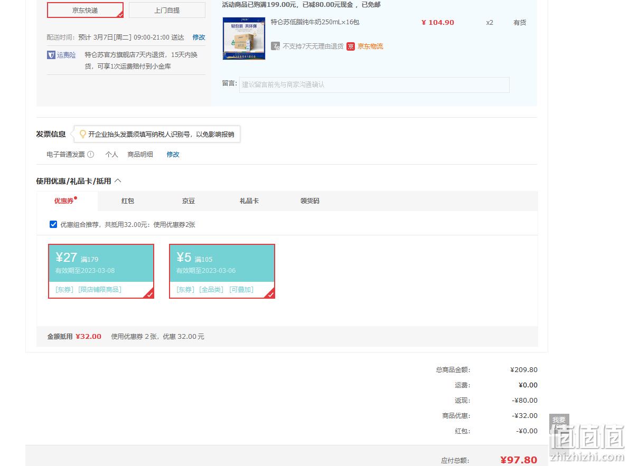Click the info icon beside 电子普通发票
Viewport: 629px width, 466px height.
coord(91,154)
